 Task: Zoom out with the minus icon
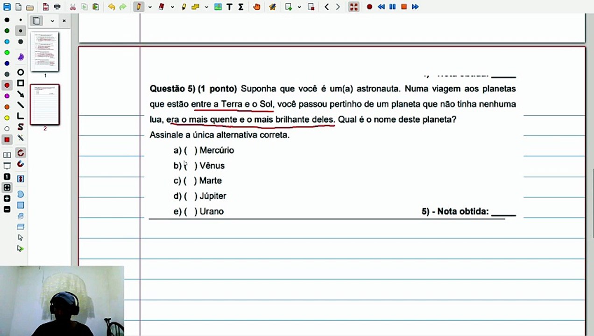click(x=7, y=210)
